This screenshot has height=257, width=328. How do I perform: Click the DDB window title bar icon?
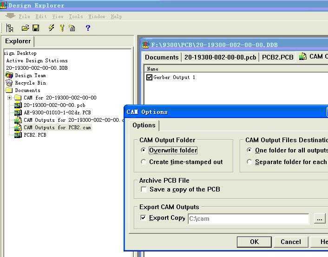click(145, 45)
